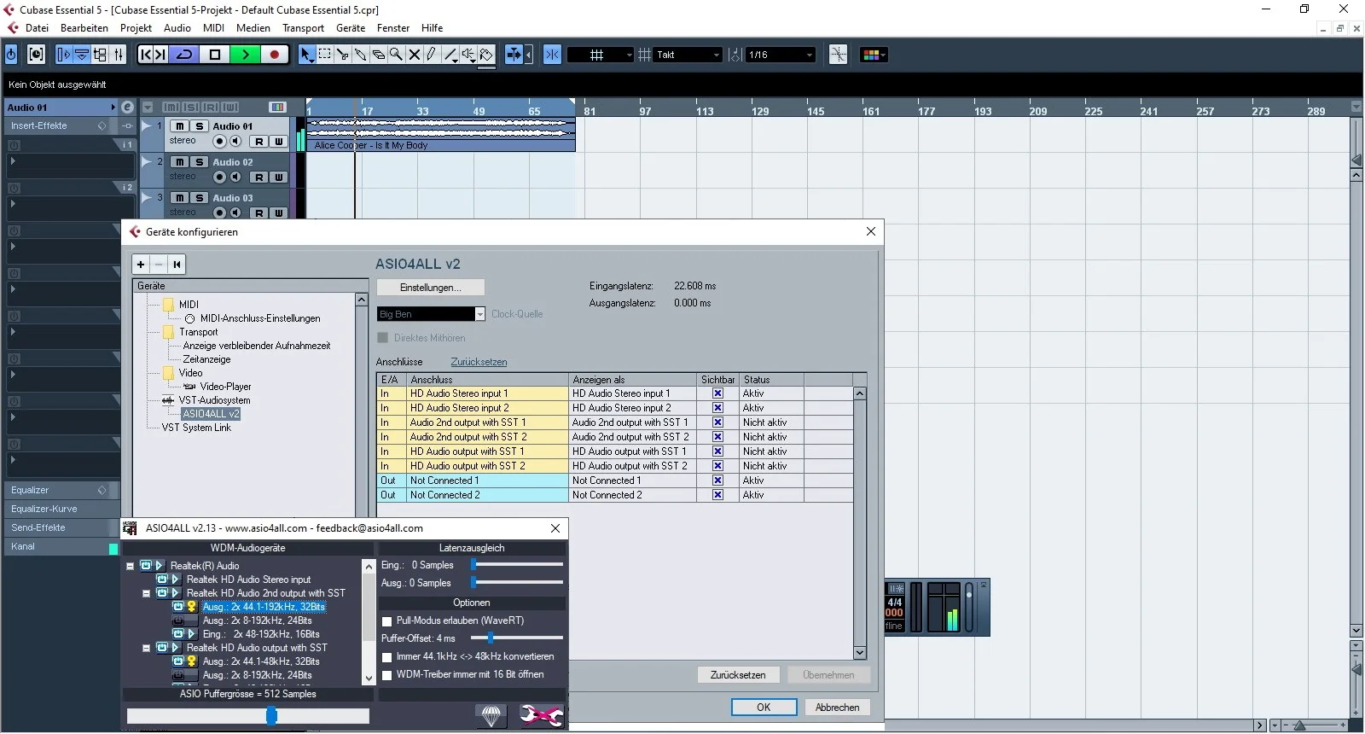Viewport: 1365px width, 734px height.
Task: Collapse the Realtek(R) Audio tree node
Action: 131,566
